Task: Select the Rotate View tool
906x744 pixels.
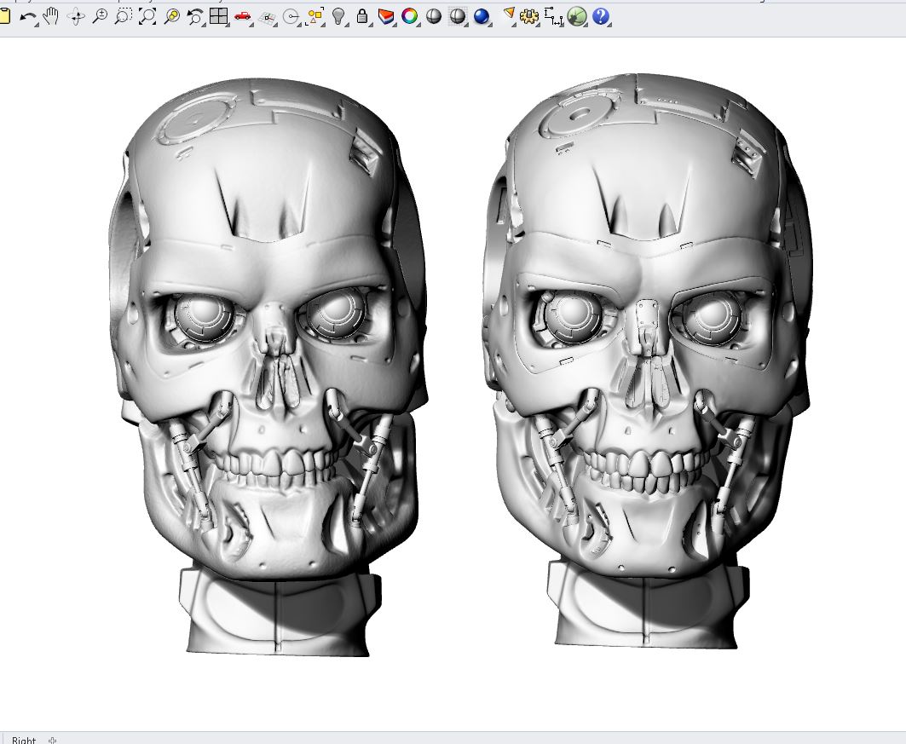Action: (x=76, y=17)
